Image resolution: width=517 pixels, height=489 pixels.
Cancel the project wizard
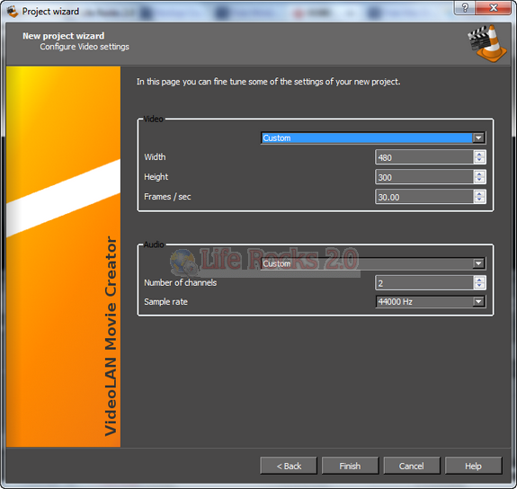[412, 466]
